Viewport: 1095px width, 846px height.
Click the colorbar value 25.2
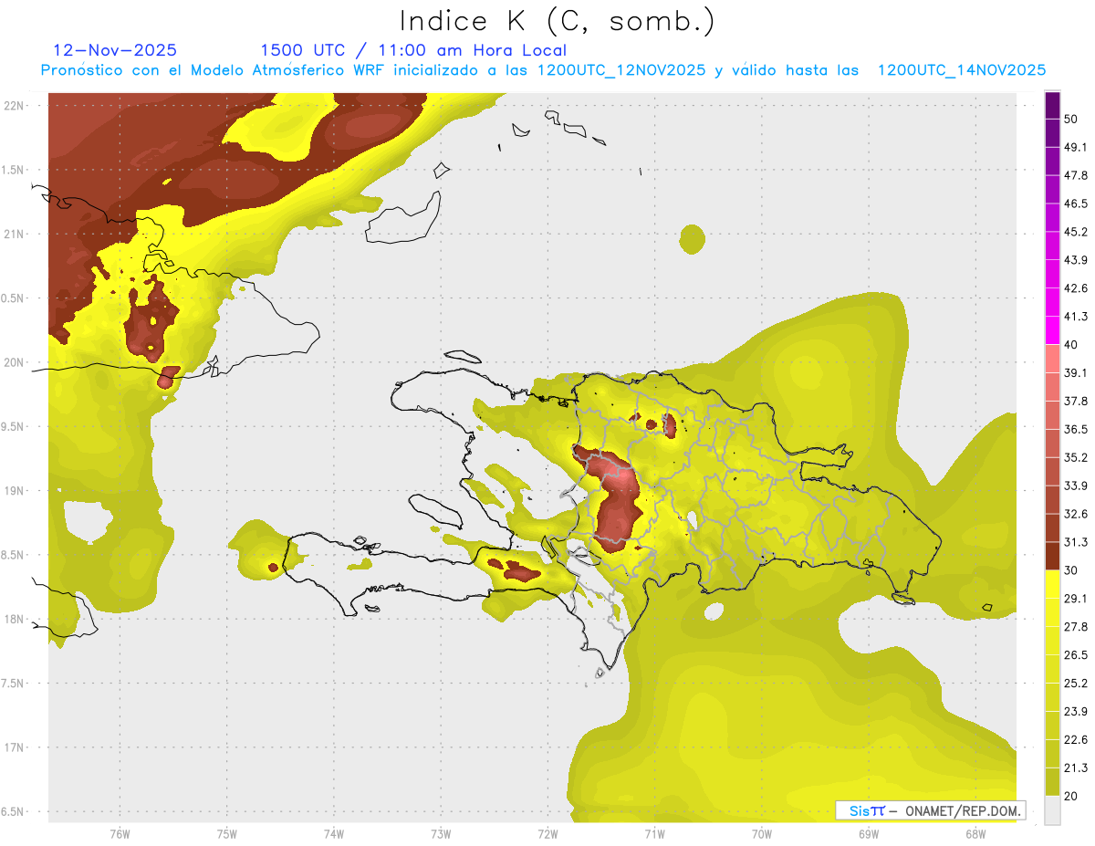pos(1077,684)
